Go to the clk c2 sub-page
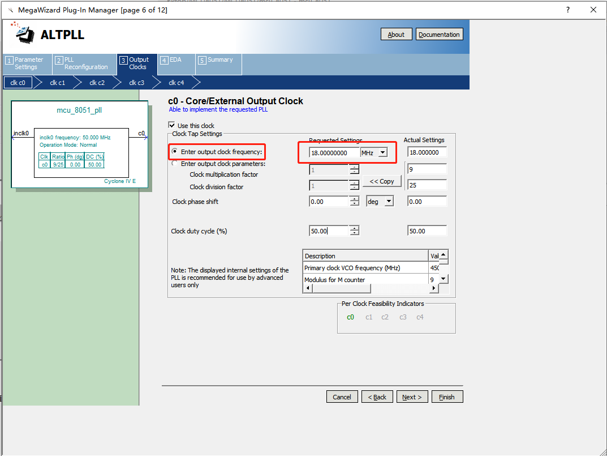 pos(97,83)
